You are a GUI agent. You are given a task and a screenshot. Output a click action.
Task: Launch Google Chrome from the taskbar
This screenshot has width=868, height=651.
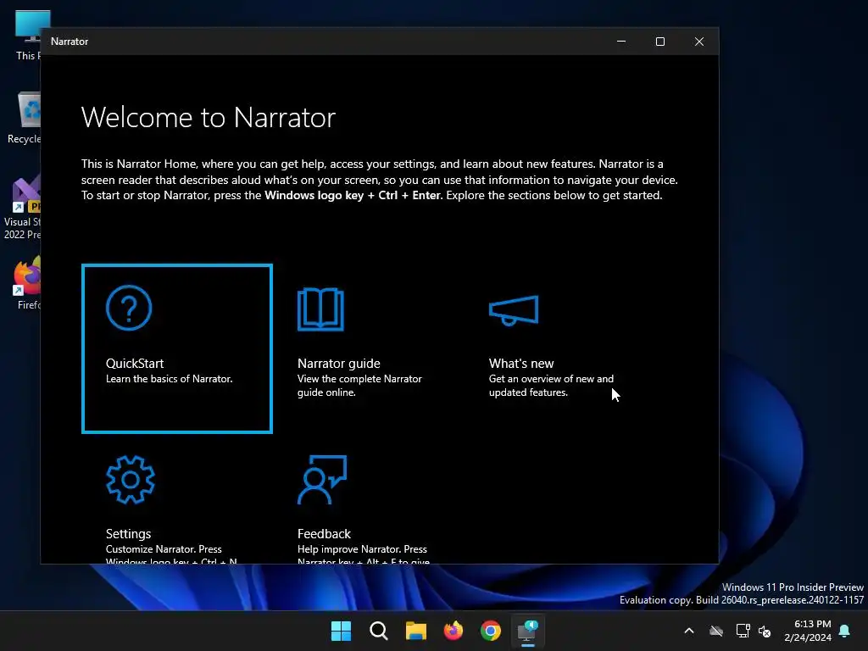[x=491, y=631]
